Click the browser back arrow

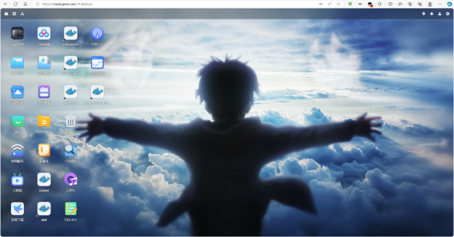tap(6, 4)
